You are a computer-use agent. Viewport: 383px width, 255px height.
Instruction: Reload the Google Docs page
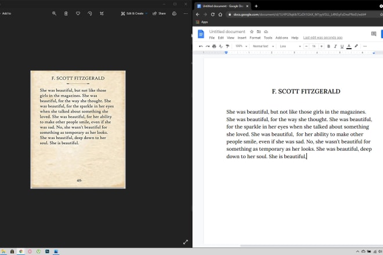click(x=213, y=14)
